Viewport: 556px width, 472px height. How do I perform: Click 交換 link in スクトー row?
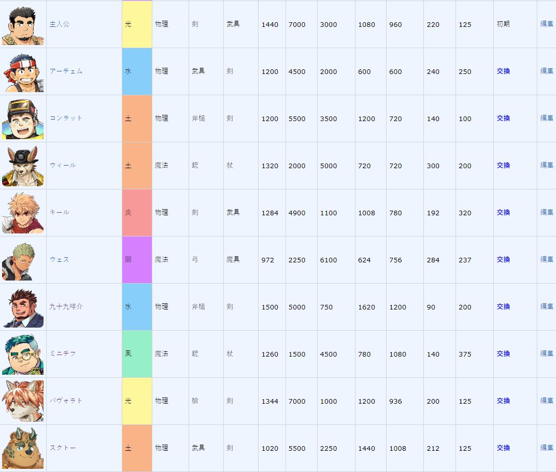point(503,448)
